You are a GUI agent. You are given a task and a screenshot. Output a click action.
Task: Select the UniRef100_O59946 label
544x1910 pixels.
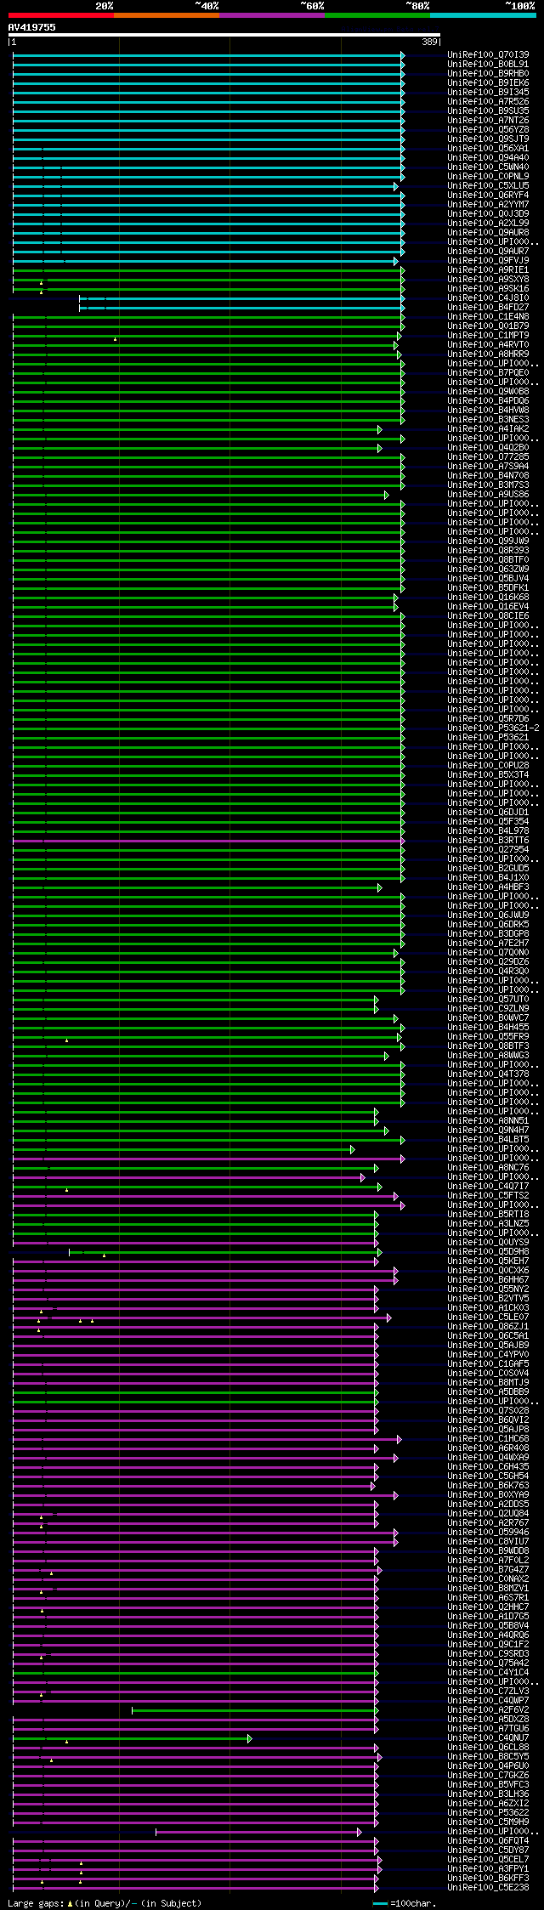pos(488,1532)
